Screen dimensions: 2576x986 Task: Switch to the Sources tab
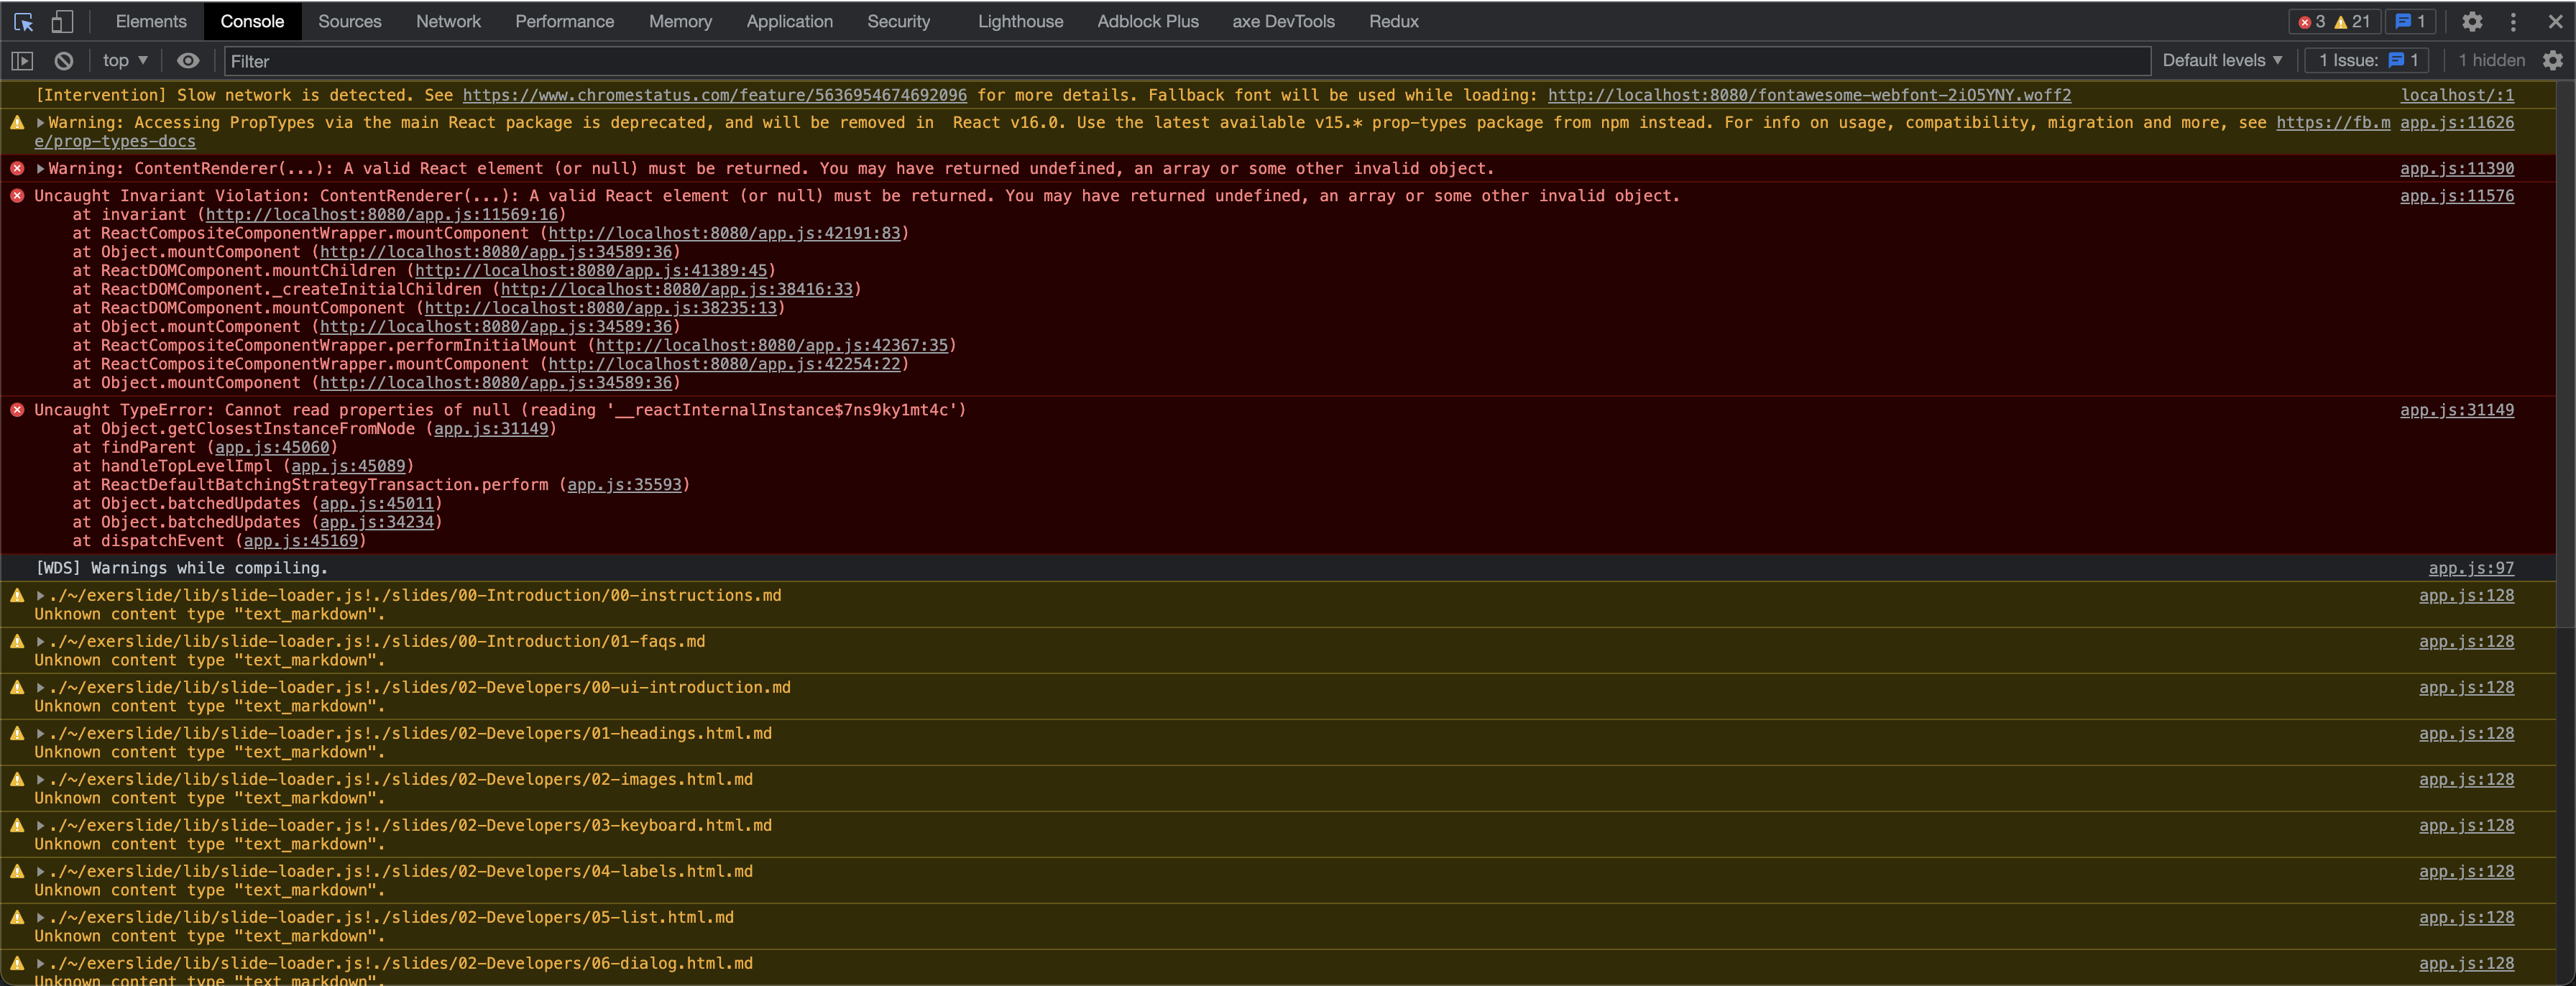[349, 21]
